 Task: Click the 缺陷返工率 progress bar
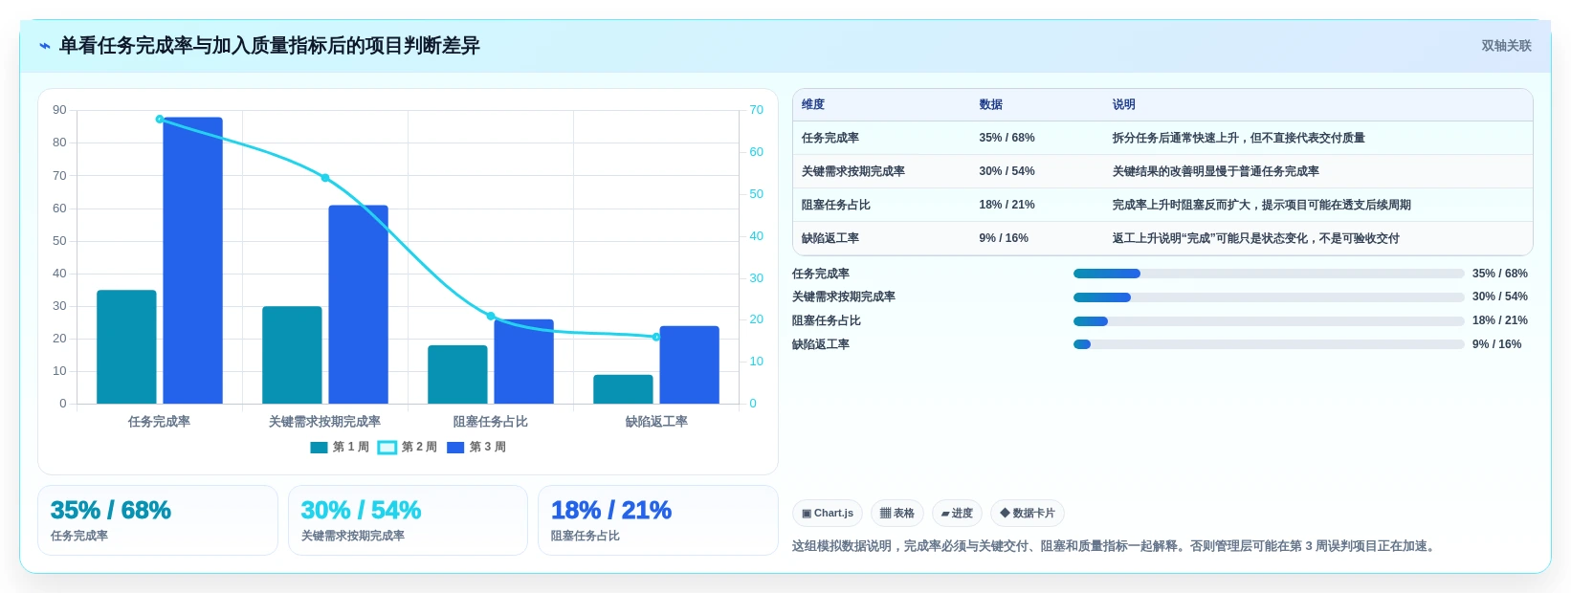click(x=1269, y=344)
